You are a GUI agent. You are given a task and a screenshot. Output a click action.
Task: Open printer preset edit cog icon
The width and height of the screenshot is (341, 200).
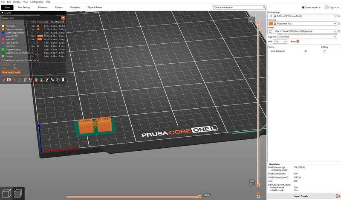[339, 31]
